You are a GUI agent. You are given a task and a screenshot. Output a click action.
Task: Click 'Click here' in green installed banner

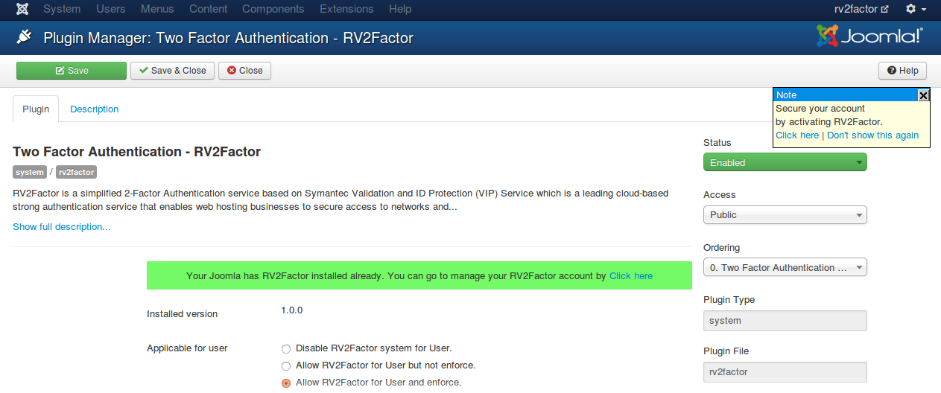click(x=631, y=275)
